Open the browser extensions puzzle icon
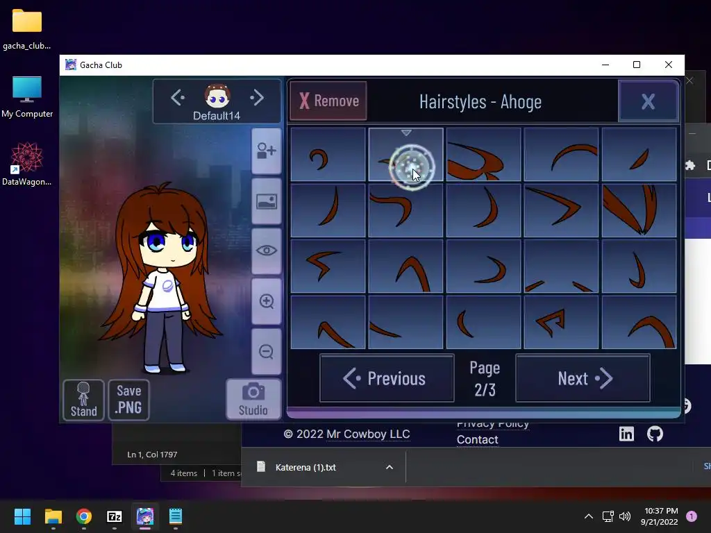The height and width of the screenshot is (533, 711). pos(689,165)
